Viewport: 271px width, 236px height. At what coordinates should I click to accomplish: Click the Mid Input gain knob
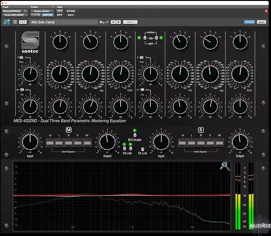coord(30,142)
